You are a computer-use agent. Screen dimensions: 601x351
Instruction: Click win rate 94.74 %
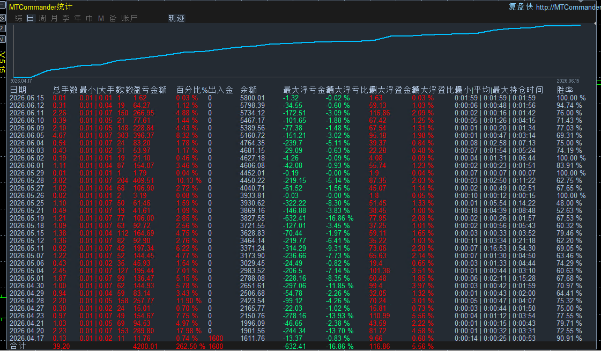[x=569, y=105]
